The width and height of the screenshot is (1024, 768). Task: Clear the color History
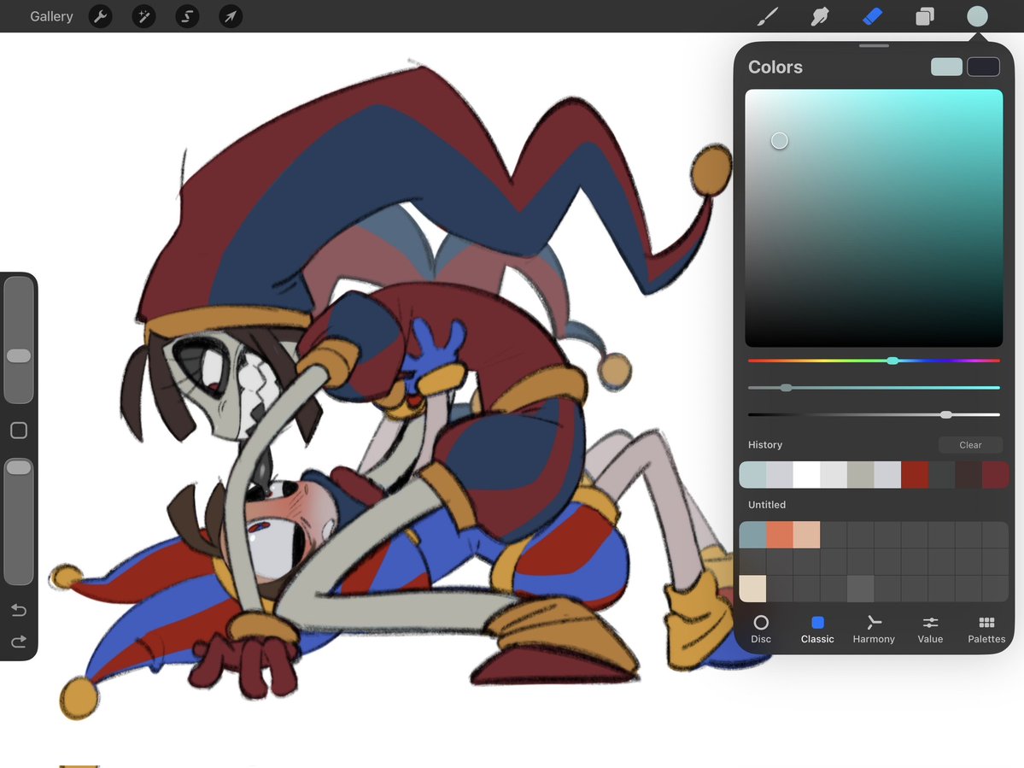point(970,445)
